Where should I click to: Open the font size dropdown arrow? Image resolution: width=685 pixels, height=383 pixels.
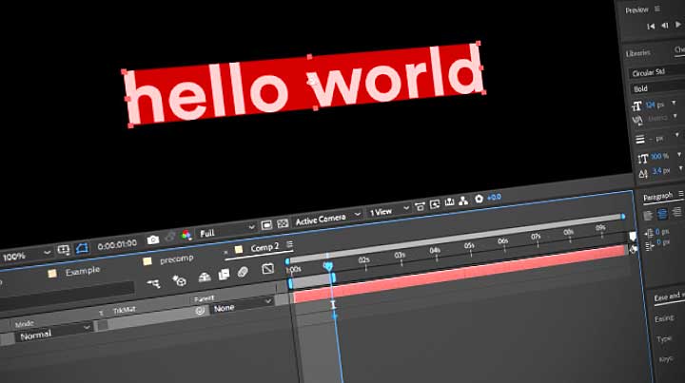point(675,103)
